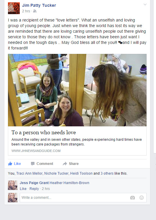Click the friends audience icon beside 2 hrs
The width and height of the screenshot is (156, 220).
[35, 11]
